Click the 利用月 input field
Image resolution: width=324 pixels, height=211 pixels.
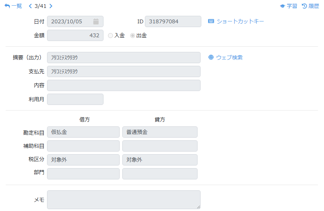[75, 99]
